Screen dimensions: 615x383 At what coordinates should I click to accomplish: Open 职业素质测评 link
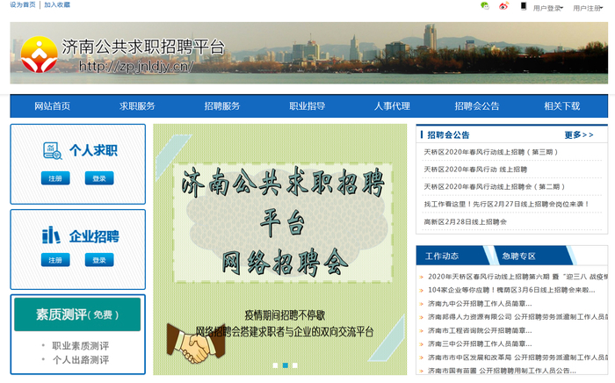81,346
